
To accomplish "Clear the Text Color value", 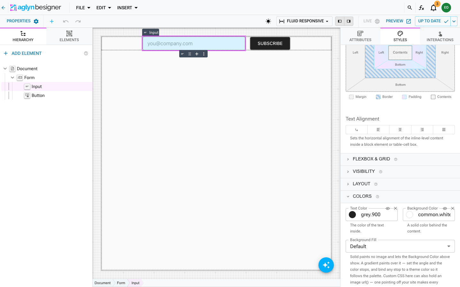I will [395, 208].
